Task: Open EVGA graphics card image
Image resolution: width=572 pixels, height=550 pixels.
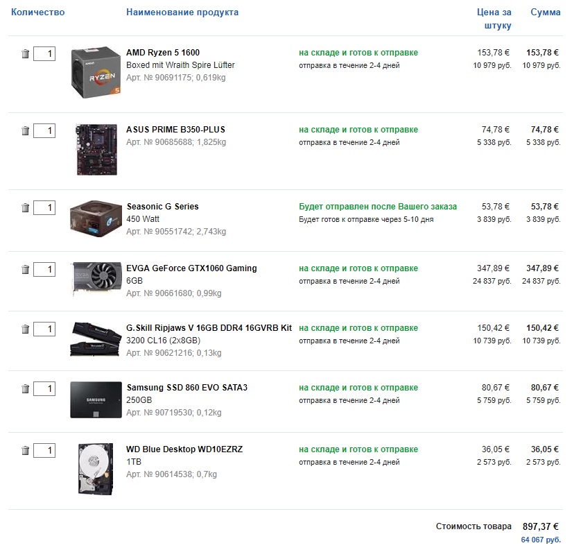Action: click(95, 280)
